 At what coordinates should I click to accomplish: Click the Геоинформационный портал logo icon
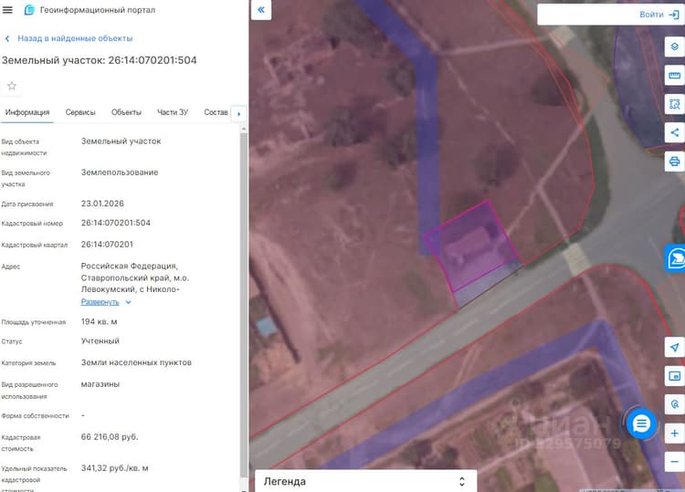coord(29,10)
